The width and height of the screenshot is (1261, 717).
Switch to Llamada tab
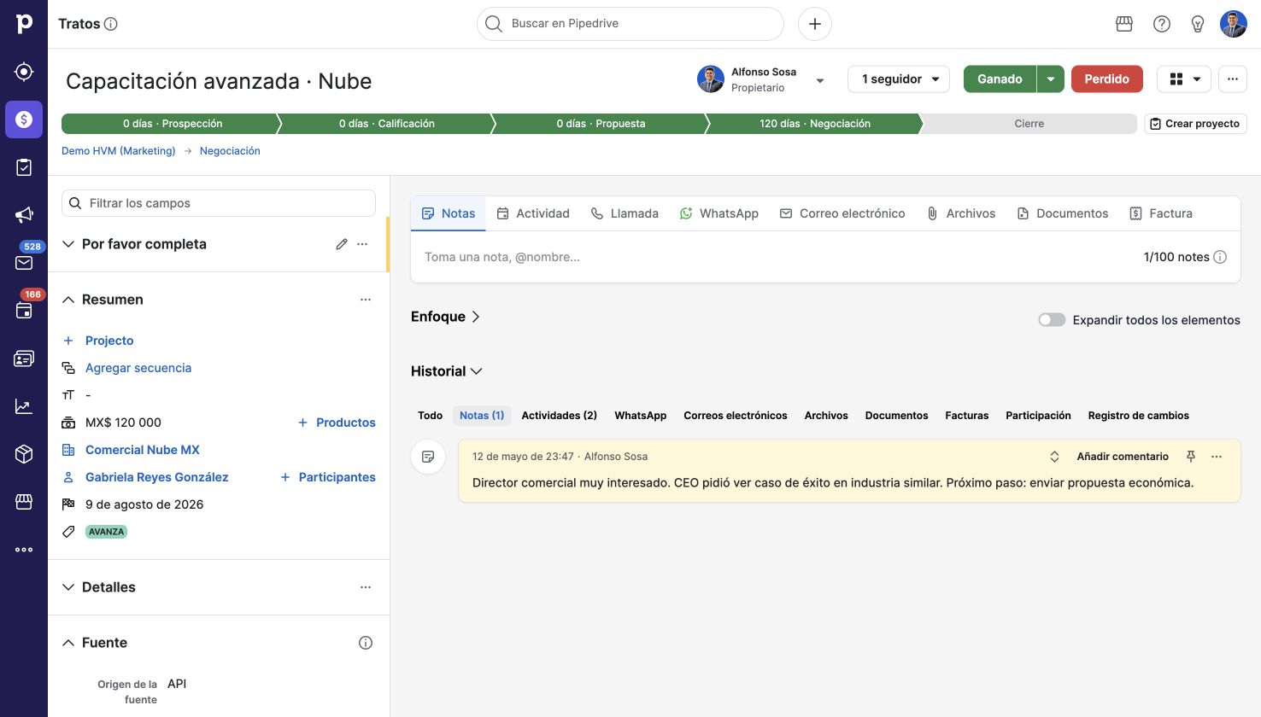(x=625, y=213)
